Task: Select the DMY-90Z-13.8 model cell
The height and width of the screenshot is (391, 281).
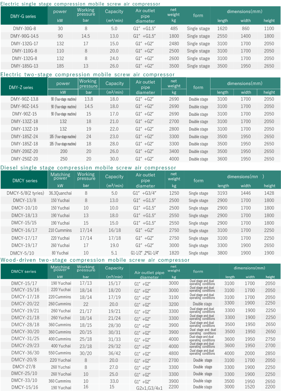Action: (x=24, y=99)
